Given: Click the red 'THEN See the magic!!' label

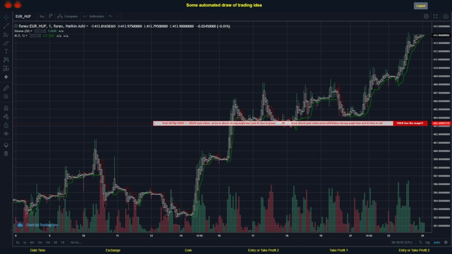Looking at the screenshot, I should [x=410, y=123].
